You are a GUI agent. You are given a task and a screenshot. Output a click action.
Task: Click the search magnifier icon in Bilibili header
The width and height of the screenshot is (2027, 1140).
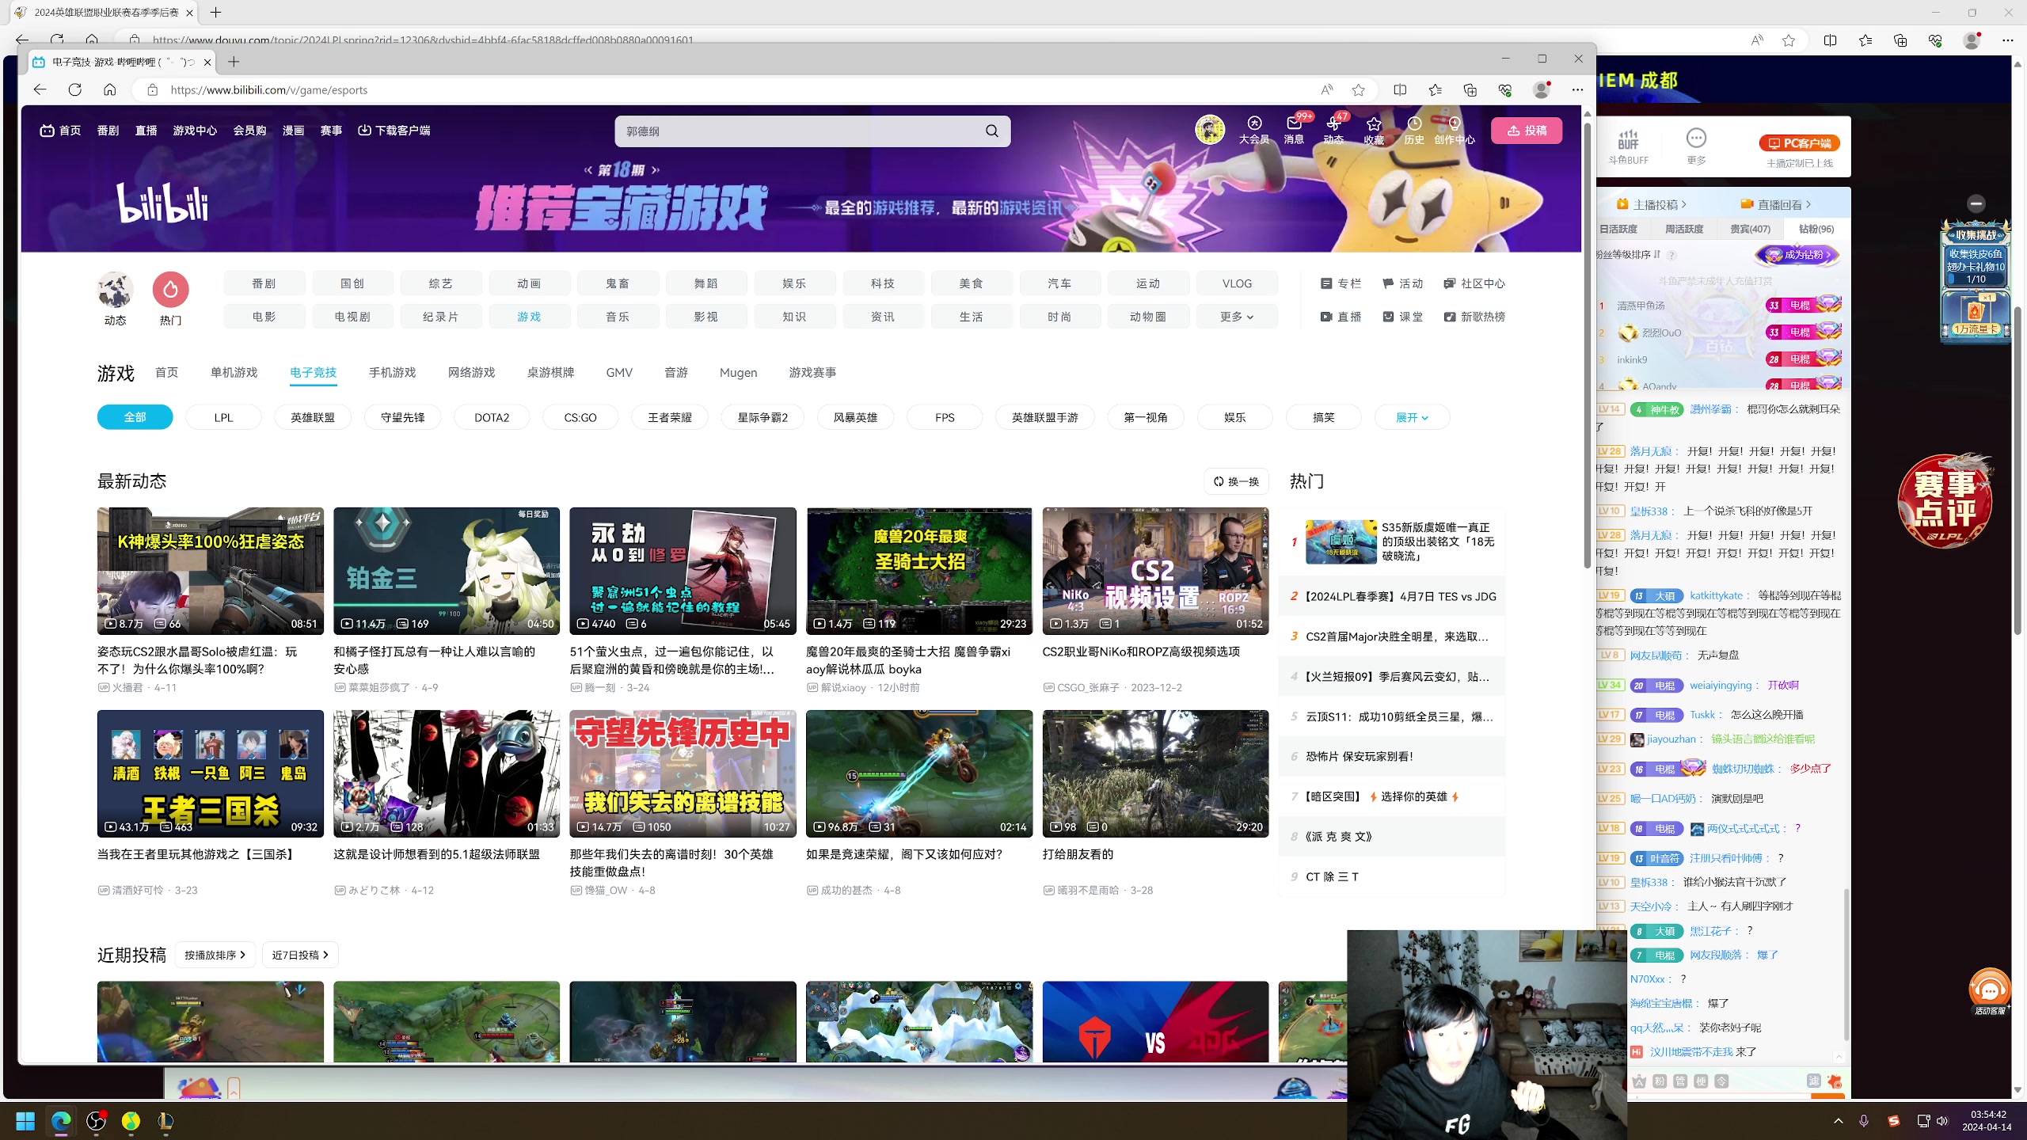991,131
